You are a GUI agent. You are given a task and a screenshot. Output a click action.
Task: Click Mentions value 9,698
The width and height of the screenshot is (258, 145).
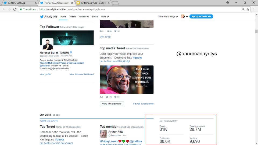click(195, 142)
